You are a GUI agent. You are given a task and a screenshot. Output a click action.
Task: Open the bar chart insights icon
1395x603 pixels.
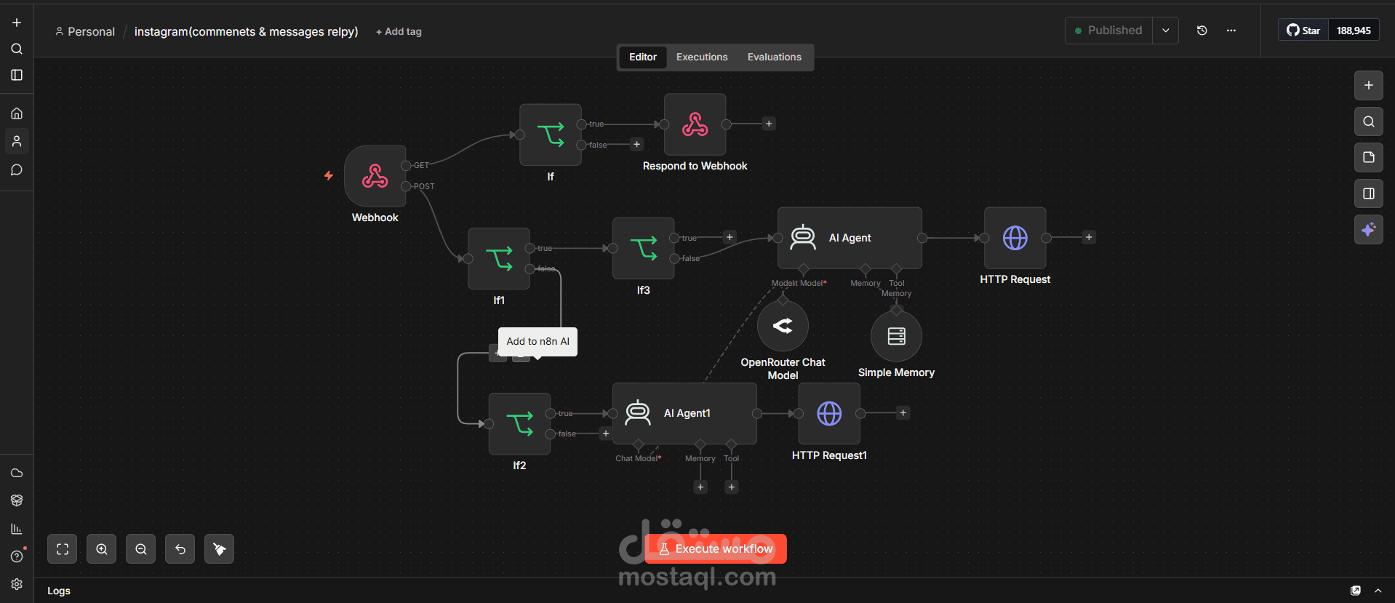pos(17,529)
